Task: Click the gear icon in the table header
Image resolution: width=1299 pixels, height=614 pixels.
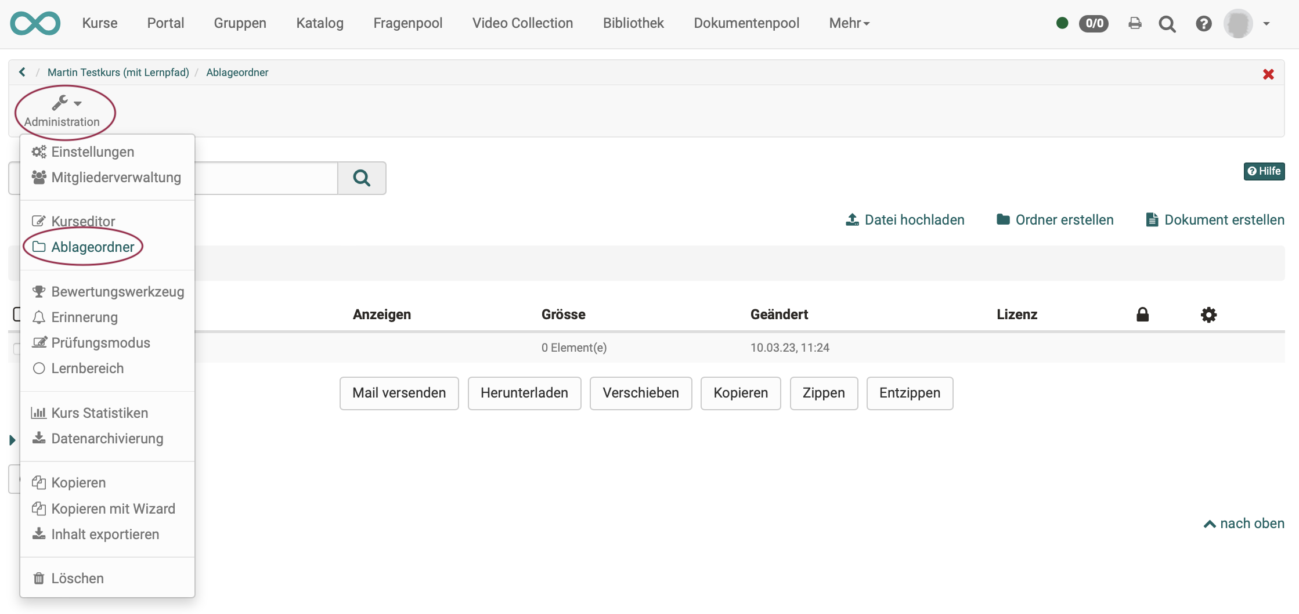Action: tap(1208, 315)
